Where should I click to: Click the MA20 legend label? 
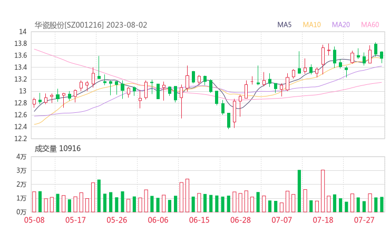[341, 25]
